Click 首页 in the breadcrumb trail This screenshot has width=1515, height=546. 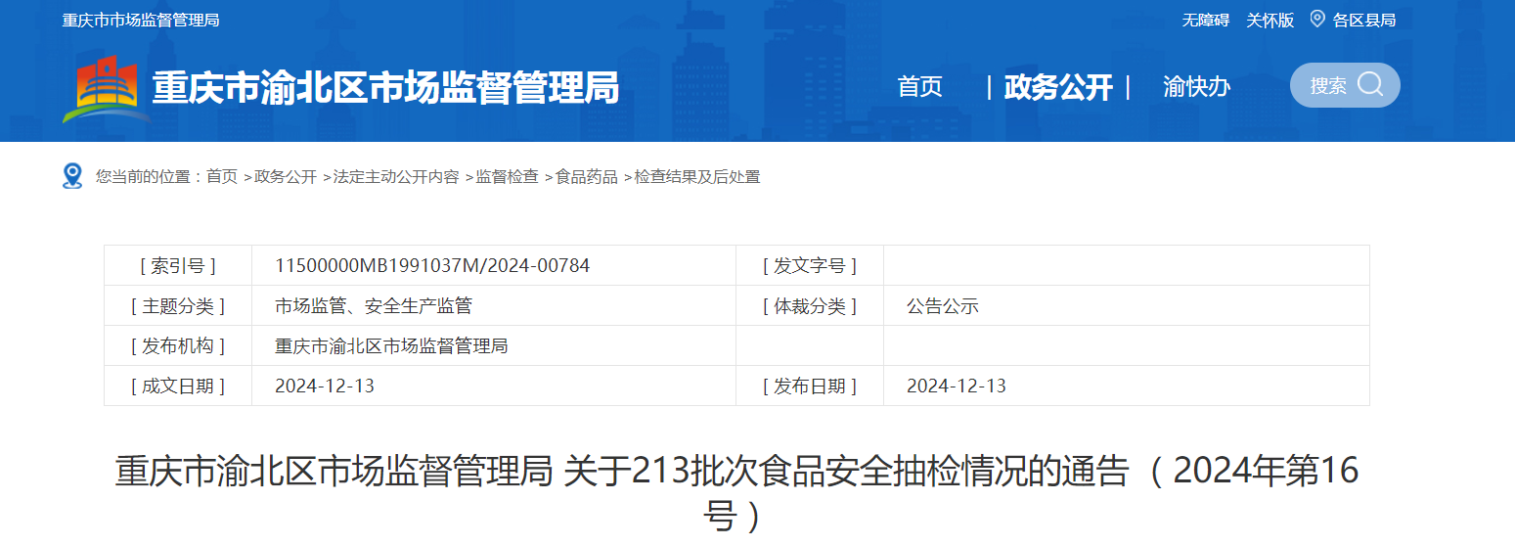click(x=222, y=177)
